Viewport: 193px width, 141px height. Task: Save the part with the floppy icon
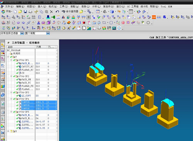pos(25,12)
